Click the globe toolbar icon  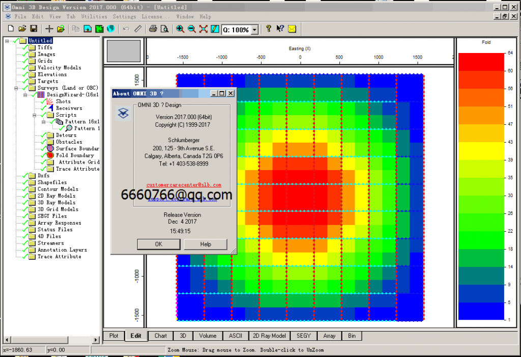pos(110,29)
